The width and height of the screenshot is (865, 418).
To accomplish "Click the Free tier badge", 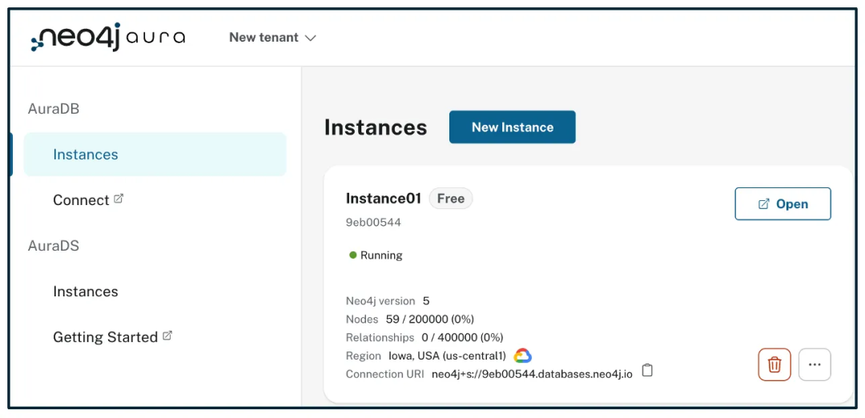I will pyautogui.click(x=451, y=199).
